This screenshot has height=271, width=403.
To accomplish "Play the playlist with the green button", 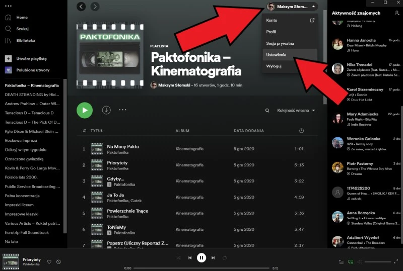I will 85,110.
